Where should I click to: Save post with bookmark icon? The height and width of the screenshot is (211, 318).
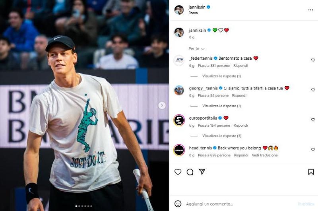(311, 172)
